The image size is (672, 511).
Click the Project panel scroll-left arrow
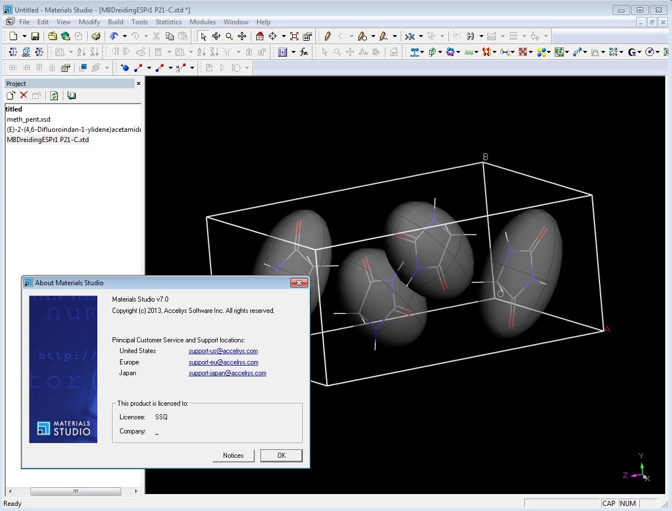(10, 491)
